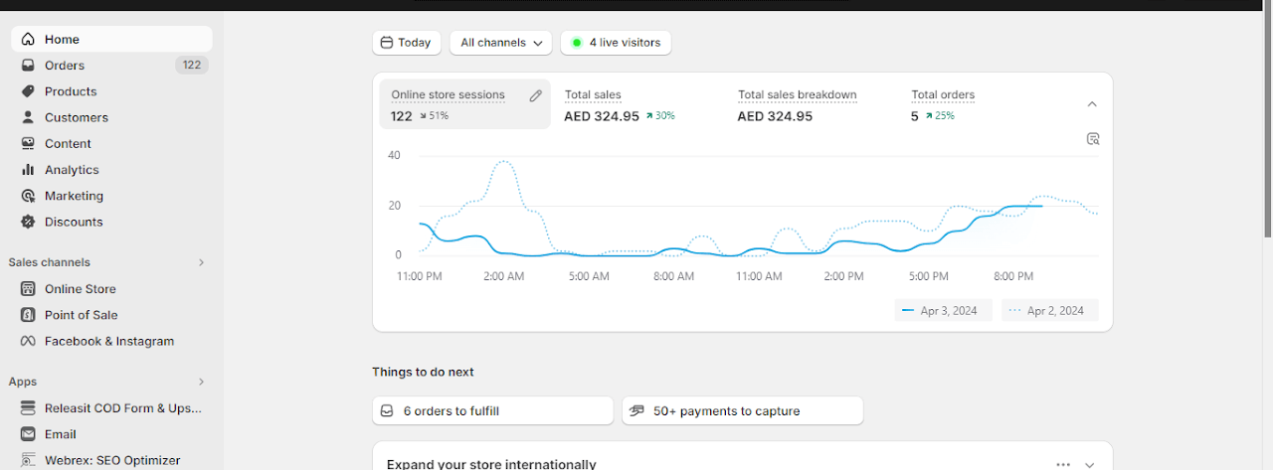Click the Discounts badge icon
The width and height of the screenshot is (1273, 470).
pos(28,222)
